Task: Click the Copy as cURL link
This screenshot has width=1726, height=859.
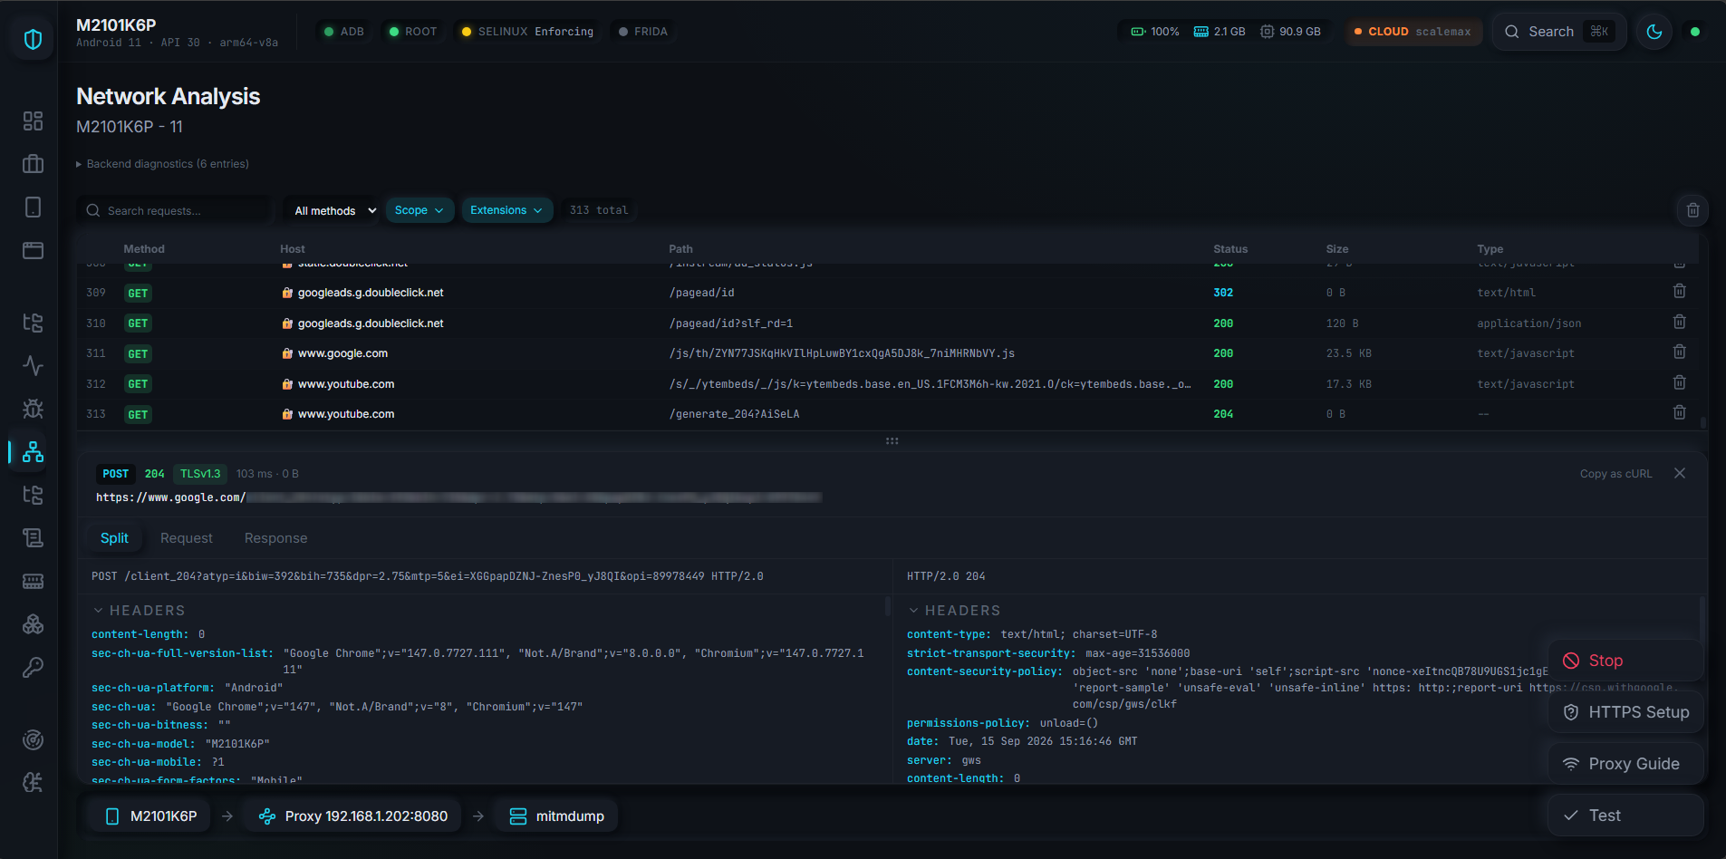Action: pos(1615,474)
